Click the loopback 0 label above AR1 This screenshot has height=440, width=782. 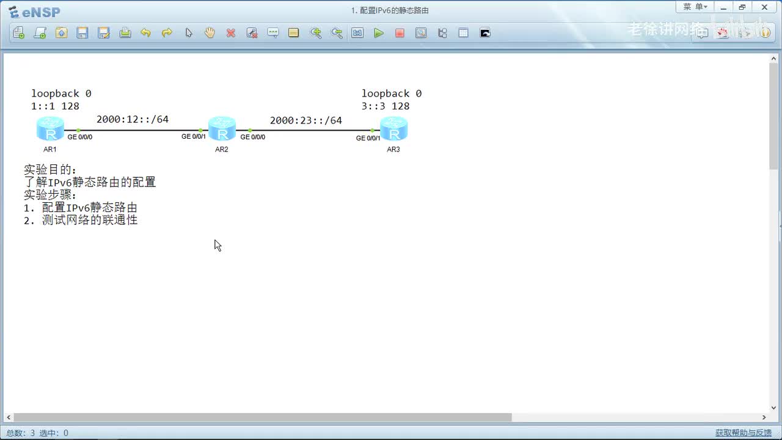[61, 94]
